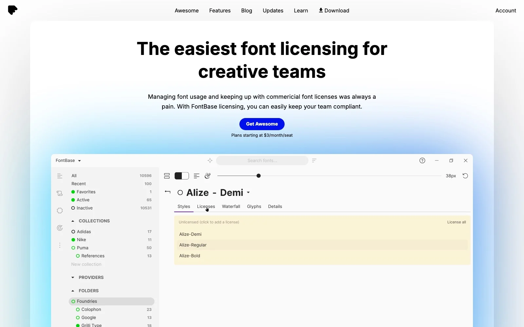The width and height of the screenshot is (524, 327).
Task: Switch the font list view layout icon
Action: tap(167, 176)
